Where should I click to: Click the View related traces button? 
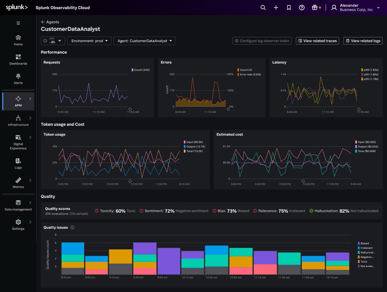pyautogui.click(x=317, y=41)
